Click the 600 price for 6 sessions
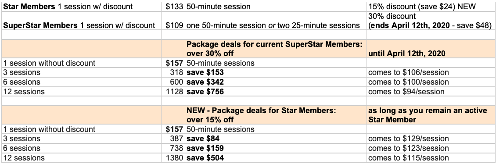Viewport: 496px width, 164px height. [x=173, y=82]
